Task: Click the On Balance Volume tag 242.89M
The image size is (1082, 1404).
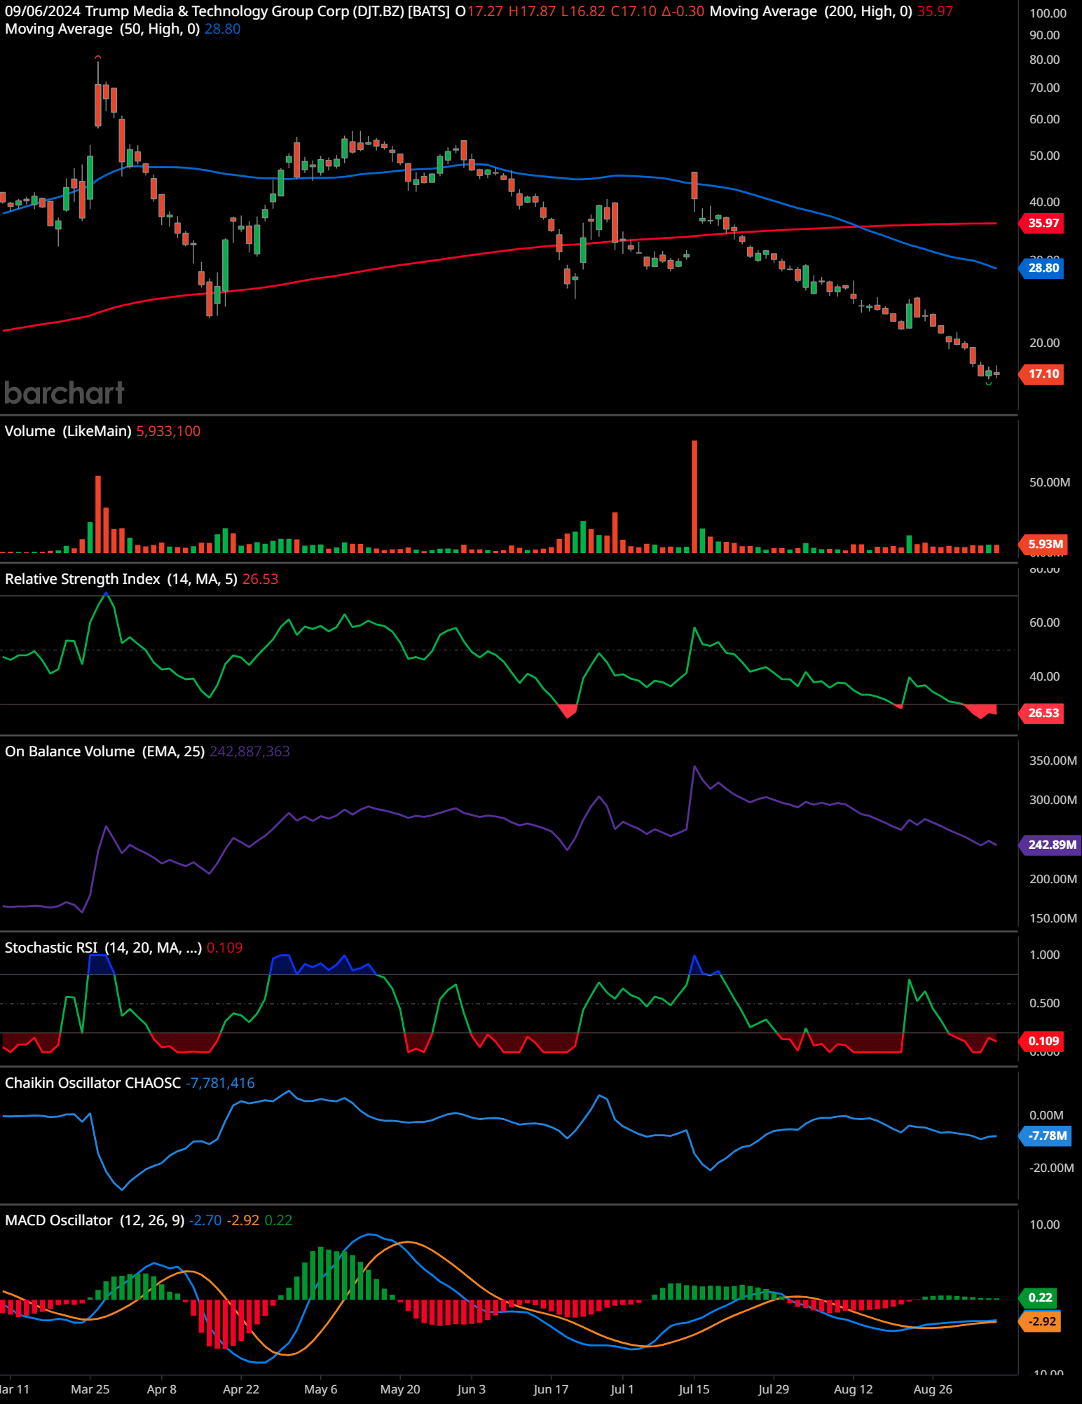Action: [1050, 845]
